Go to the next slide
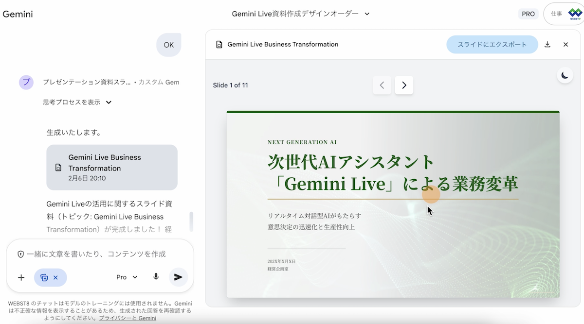The image size is (584, 324). point(404,85)
